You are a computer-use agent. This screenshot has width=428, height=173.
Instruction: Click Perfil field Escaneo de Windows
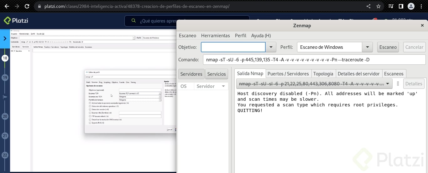tap(330, 47)
